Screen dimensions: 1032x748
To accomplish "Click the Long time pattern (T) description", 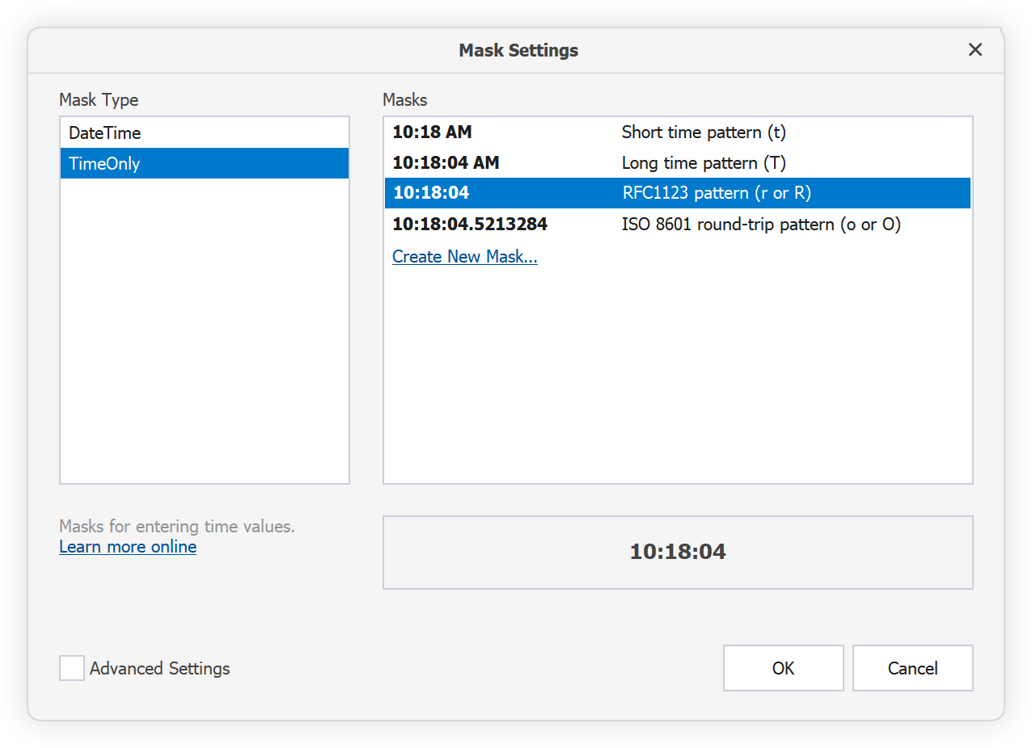I will point(703,162).
